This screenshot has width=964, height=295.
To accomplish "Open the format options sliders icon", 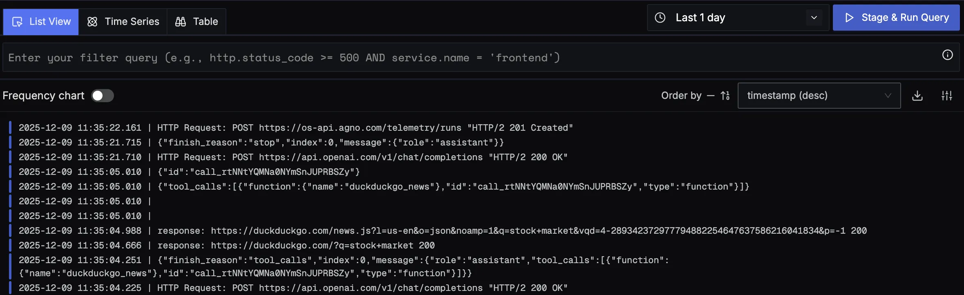I will click(947, 96).
